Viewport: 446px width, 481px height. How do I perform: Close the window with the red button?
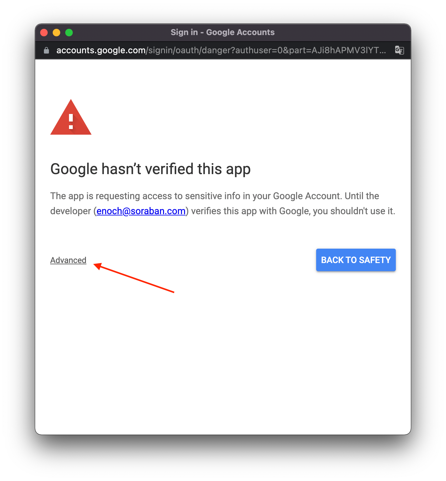pos(44,33)
